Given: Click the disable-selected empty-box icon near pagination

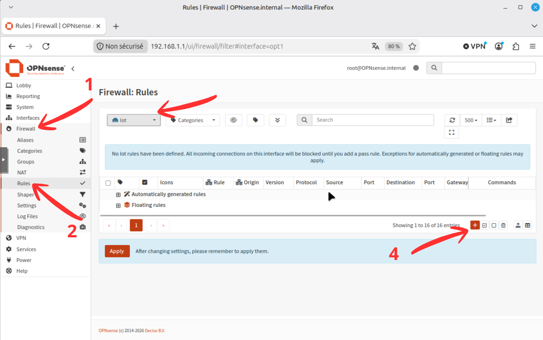Looking at the screenshot, I should pos(494,225).
